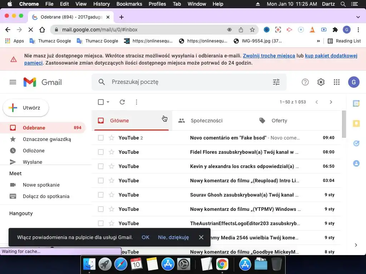366x274 pixels.
Task: Open Google Calendar side panel
Action: (356, 103)
